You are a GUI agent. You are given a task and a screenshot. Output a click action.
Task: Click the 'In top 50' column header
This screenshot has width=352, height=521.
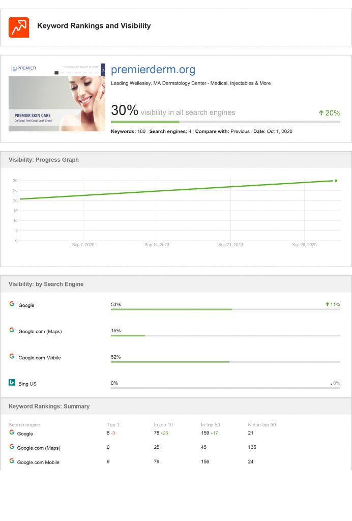[x=211, y=425]
